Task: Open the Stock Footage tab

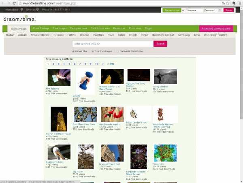Action: tap(41, 28)
